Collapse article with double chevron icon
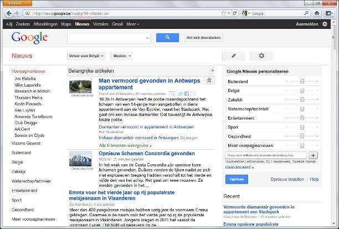Viewport: 339px width, 229px height. [209, 81]
